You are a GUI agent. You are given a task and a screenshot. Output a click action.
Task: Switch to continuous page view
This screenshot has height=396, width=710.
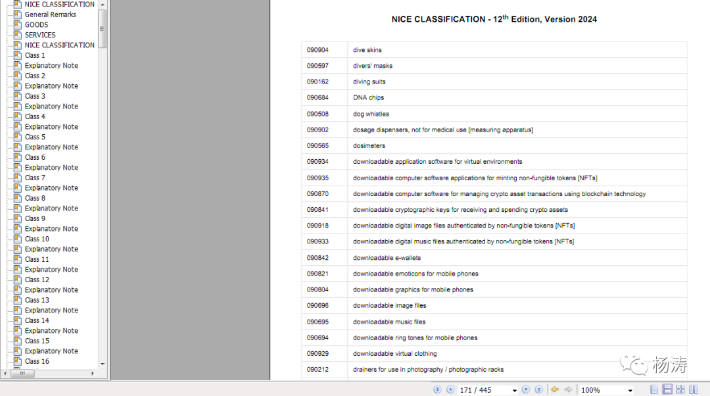667,389
